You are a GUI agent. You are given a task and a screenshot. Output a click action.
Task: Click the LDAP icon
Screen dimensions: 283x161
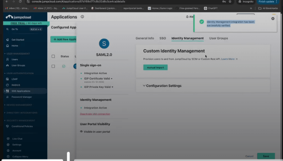coord(7,79)
